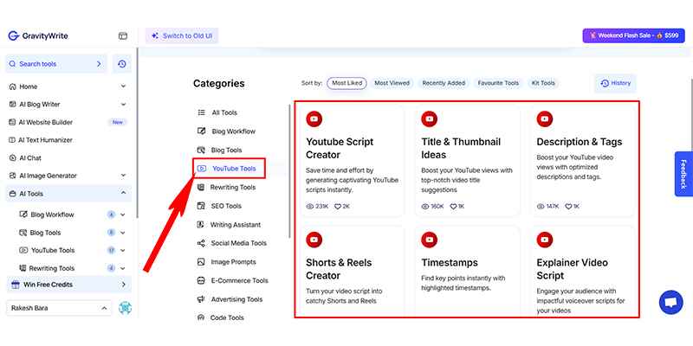Sort tools by Most Liked
The image size is (693, 346).
pos(347,83)
